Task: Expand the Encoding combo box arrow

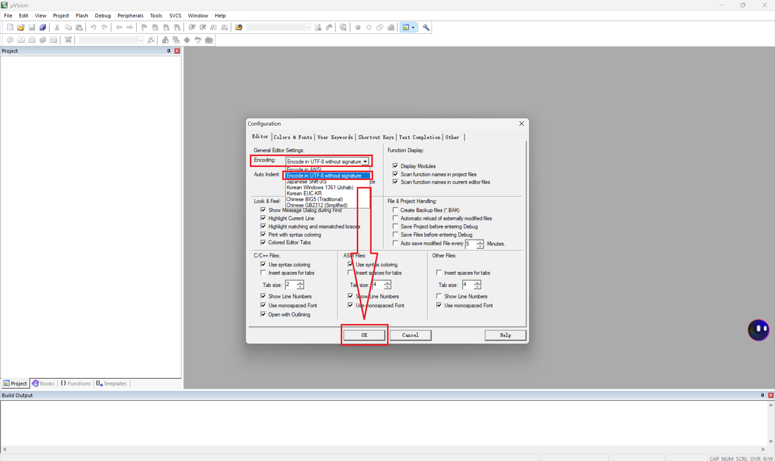Action: tap(365, 162)
